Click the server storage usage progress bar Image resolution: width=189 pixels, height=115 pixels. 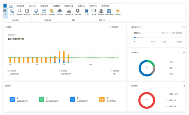pyautogui.click(x=158, y=37)
